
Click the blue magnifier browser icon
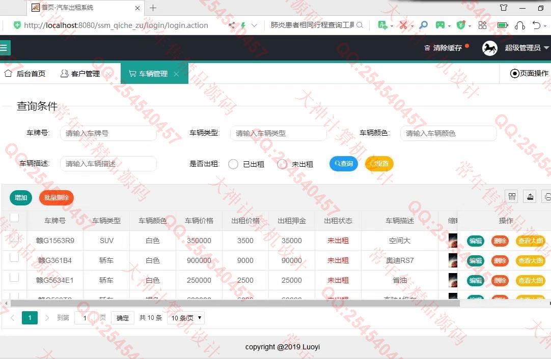pyautogui.click(x=424, y=25)
